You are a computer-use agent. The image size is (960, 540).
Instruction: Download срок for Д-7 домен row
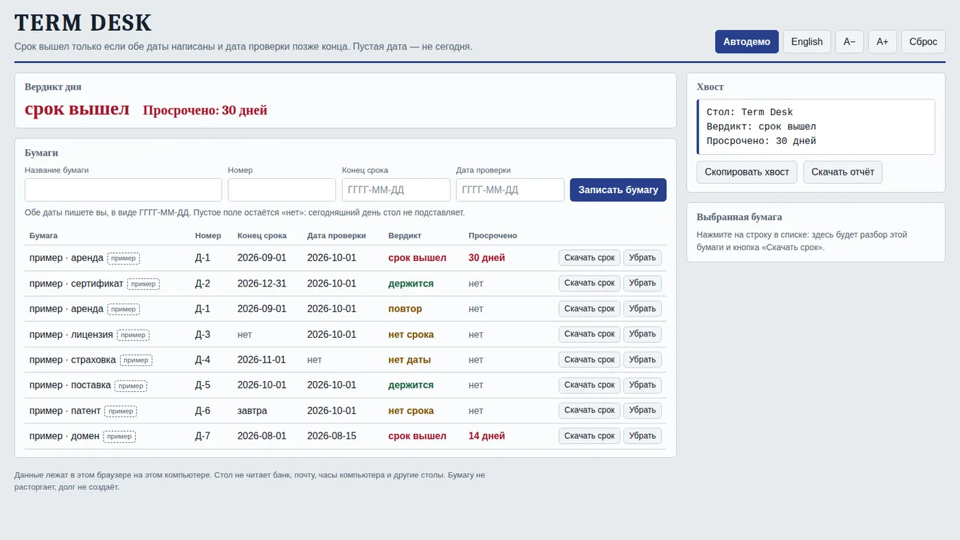590,436
